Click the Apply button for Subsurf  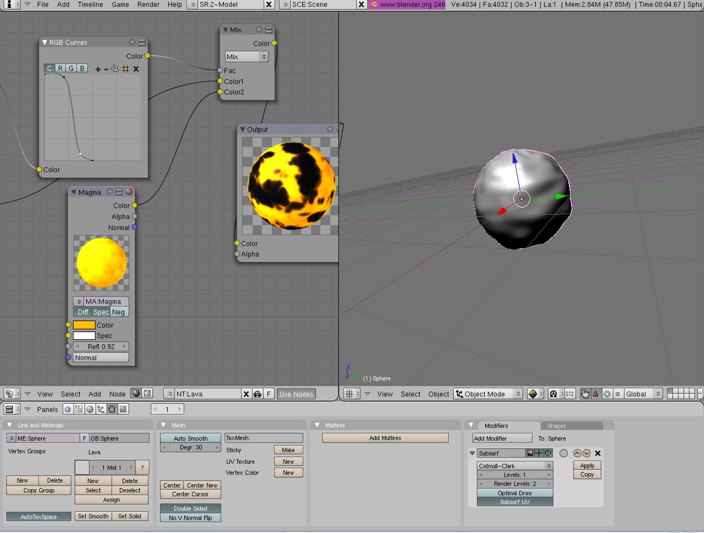587,465
